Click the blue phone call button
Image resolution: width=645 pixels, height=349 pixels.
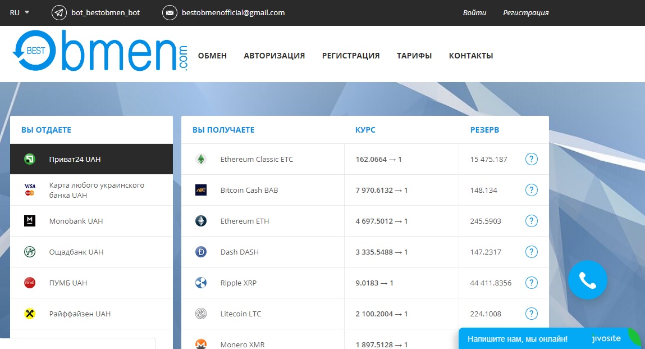coord(587,280)
